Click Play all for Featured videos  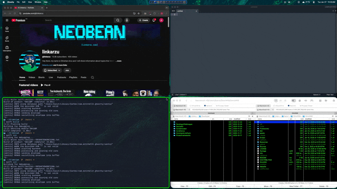[x=45, y=85]
